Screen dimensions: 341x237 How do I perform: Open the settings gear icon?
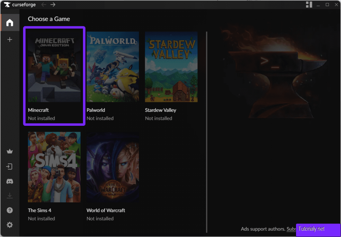click(x=10, y=225)
